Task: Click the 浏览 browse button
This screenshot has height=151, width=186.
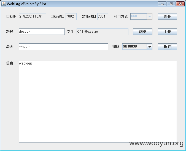Action: 142,32
